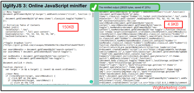
Task: Click the up arrow of the output pane scrollbar
Action: click(x=189, y=12)
